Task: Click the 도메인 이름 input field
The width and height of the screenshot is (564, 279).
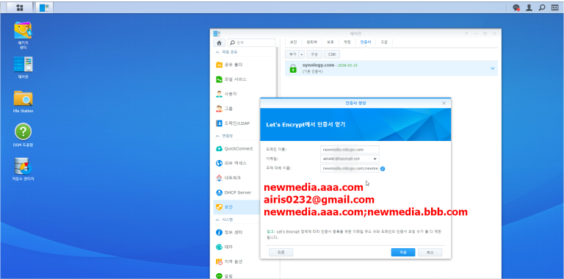Action: [350, 149]
